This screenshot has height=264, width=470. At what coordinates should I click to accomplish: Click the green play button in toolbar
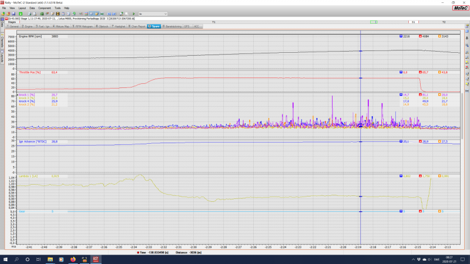coord(133,13)
